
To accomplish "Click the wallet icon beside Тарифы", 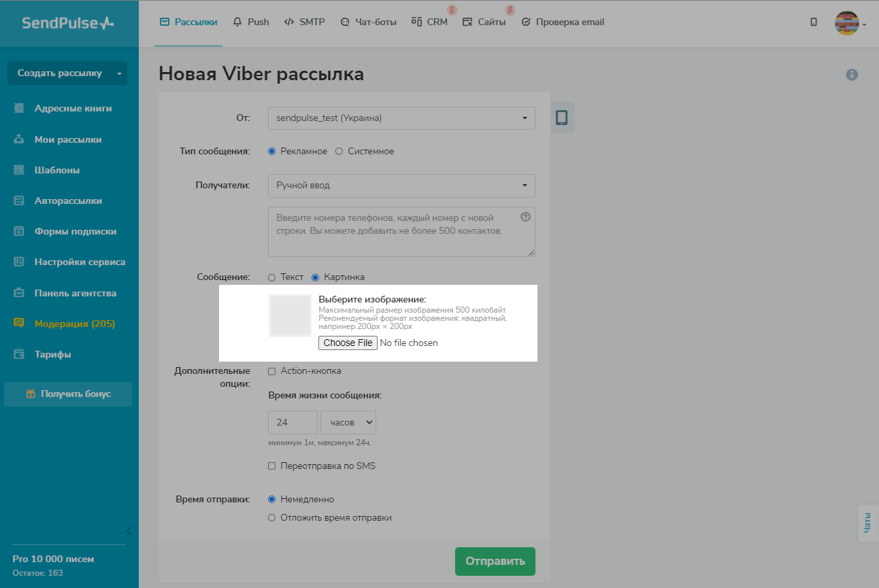I will (x=19, y=354).
